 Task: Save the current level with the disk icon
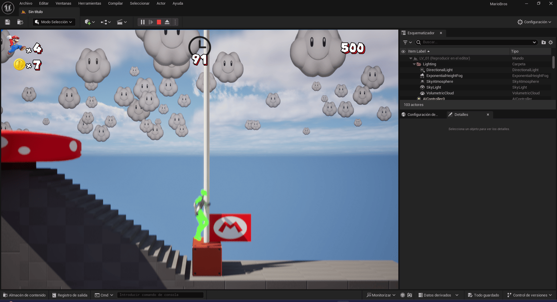(x=7, y=22)
